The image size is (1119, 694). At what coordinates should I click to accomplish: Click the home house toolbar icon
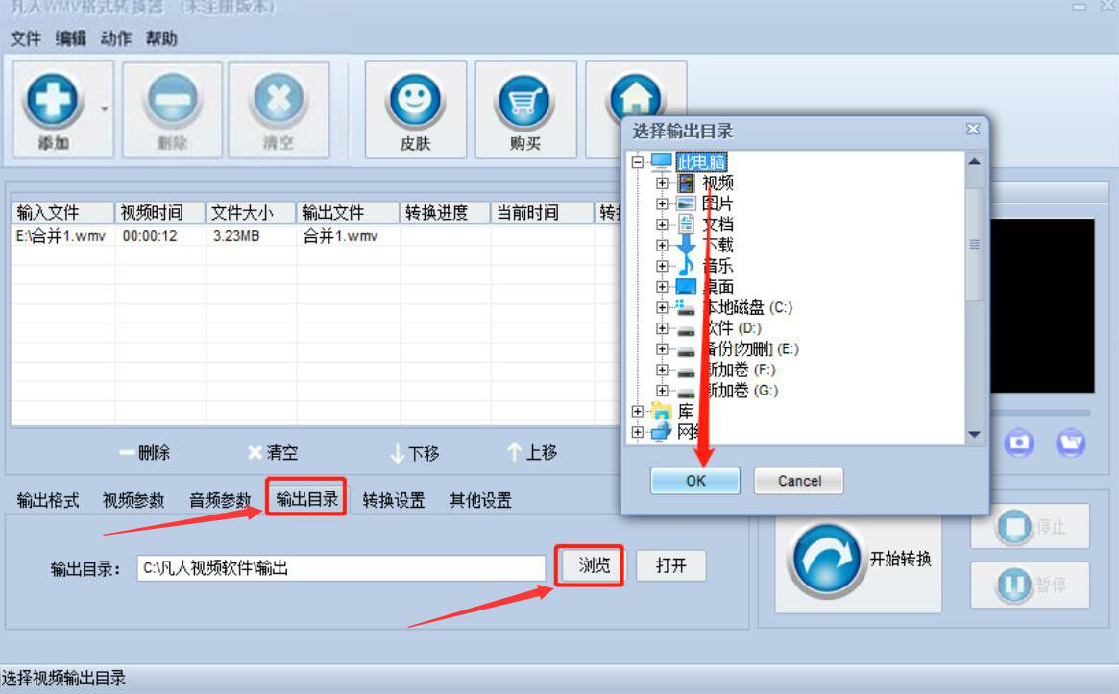click(635, 97)
